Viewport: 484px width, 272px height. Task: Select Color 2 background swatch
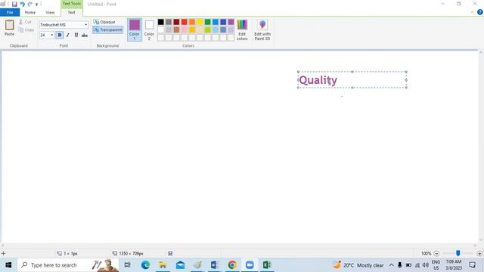point(150,29)
